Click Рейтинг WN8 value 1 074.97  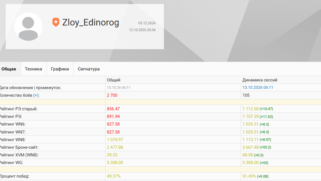click(x=115, y=140)
